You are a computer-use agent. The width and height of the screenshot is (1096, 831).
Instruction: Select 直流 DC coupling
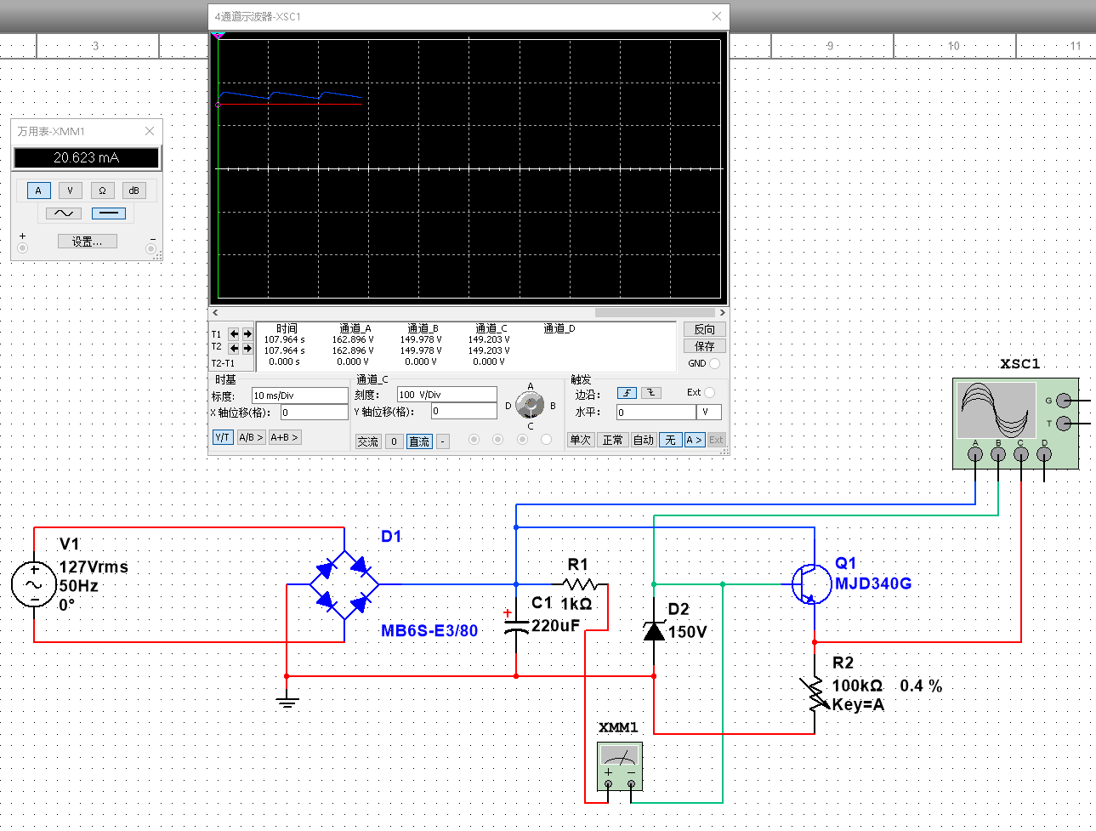pyautogui.click(x=419, y=441)
